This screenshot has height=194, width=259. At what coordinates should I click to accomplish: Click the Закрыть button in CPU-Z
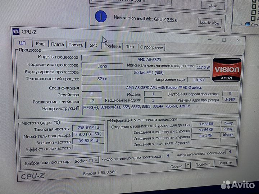point(225,163)
